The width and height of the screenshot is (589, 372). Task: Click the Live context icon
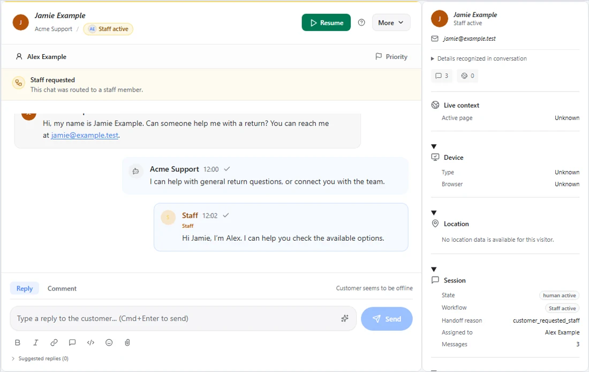[435, 105]
